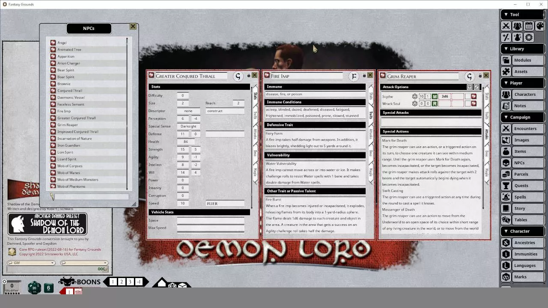This screenshot has height=308, width=548.
Task: Open Iron Guardian from NPC list
Action: click(x=88, y=145)
